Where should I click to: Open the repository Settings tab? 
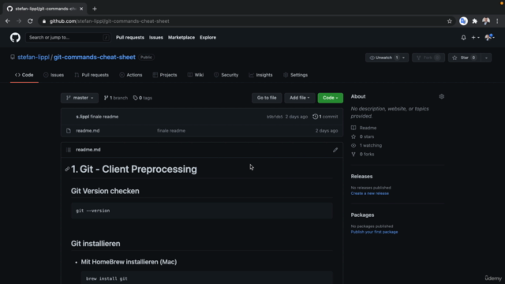[295, 75]
